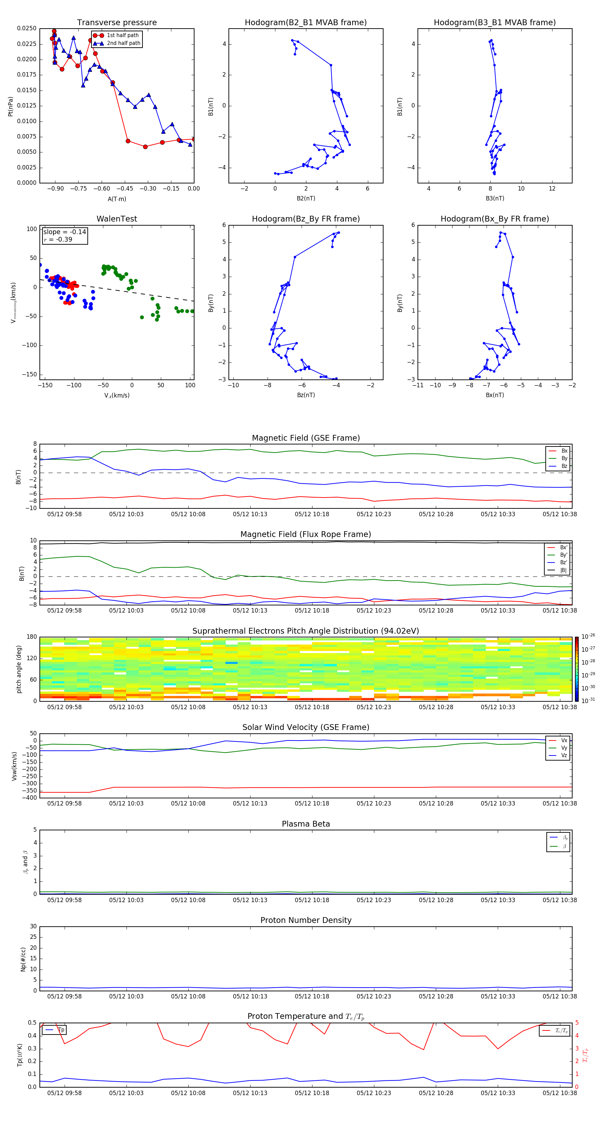612x1123 pixels.
Task: Click the 'Hodogram(Bx_By FR frame)' title
Action: (x=495, y=219)
